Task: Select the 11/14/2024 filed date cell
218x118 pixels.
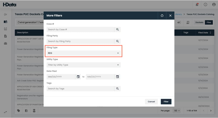Action: pos(203,81)
